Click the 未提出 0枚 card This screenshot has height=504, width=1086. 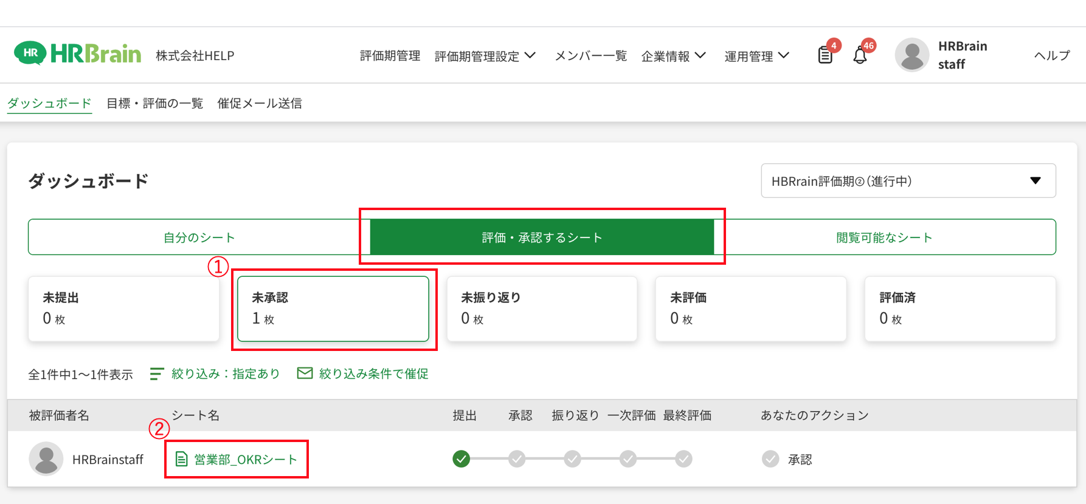point(123,308)
